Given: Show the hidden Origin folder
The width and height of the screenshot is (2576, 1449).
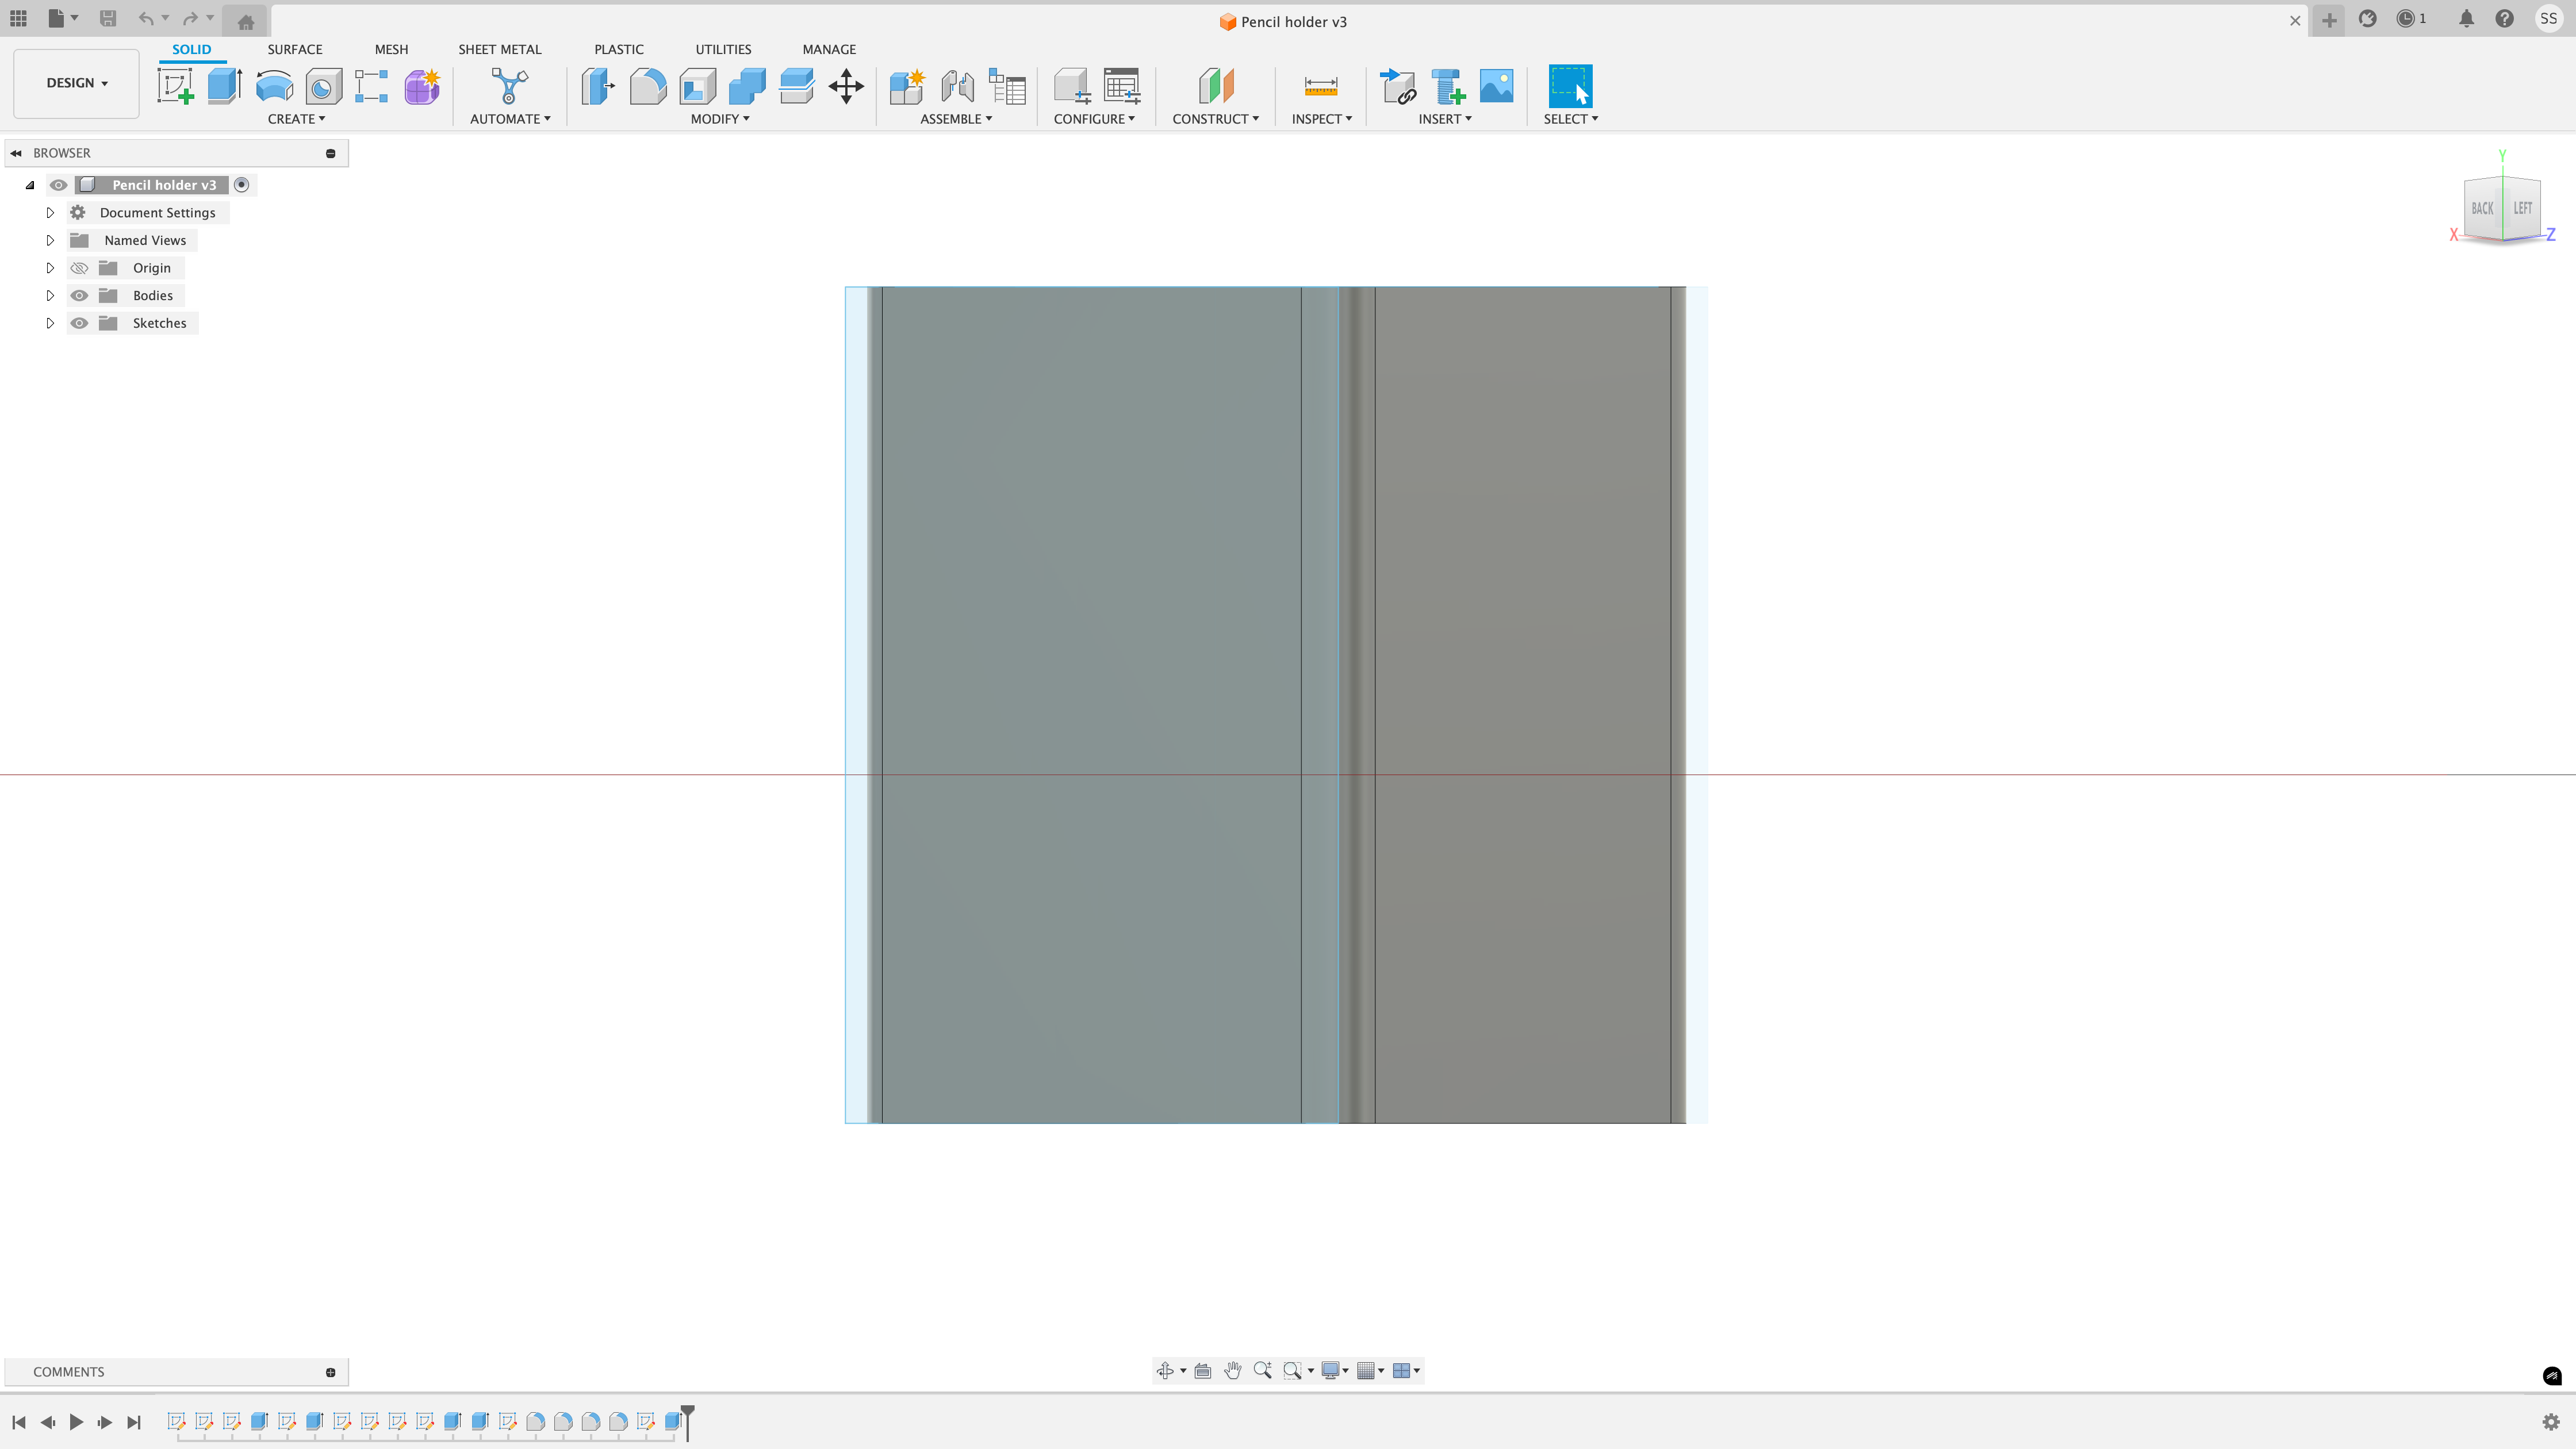Looking at the screenshot, I should click(x=79, y=268).
